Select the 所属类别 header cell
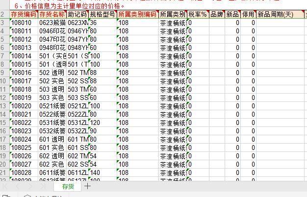 [173, 14]
